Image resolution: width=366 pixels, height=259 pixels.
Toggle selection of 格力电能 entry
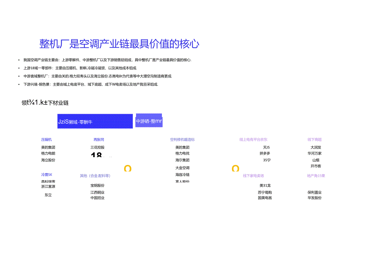click(48, 153)
